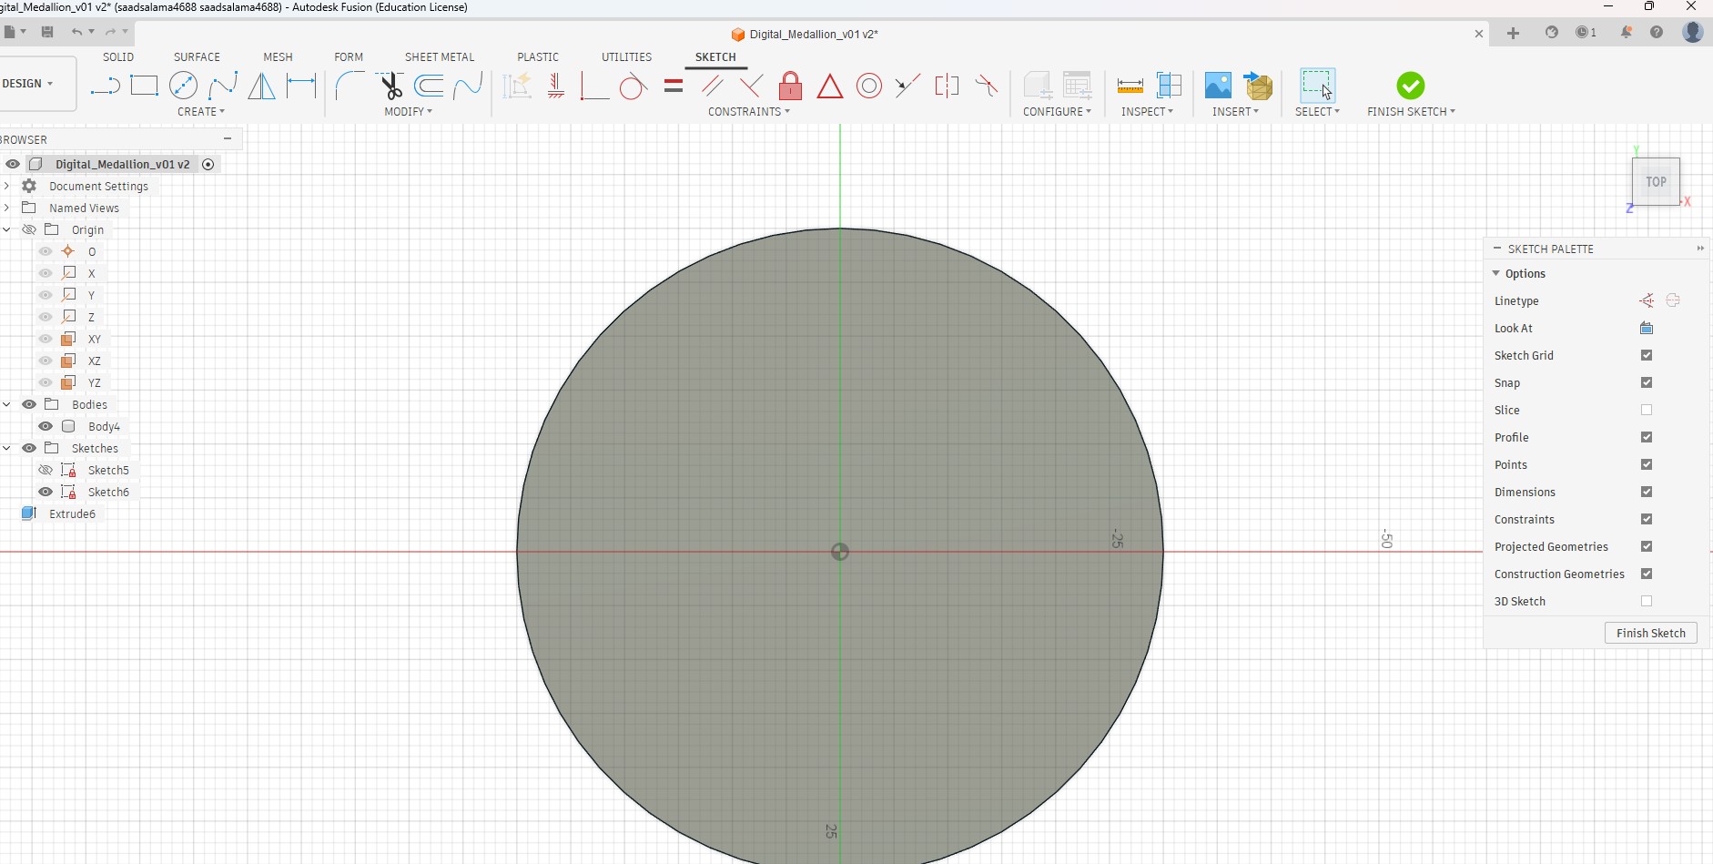Open the DESIGN workspace dropdown
This screenshot has height=864, width=1713.
pyautogui.click(x=28, y=84)
